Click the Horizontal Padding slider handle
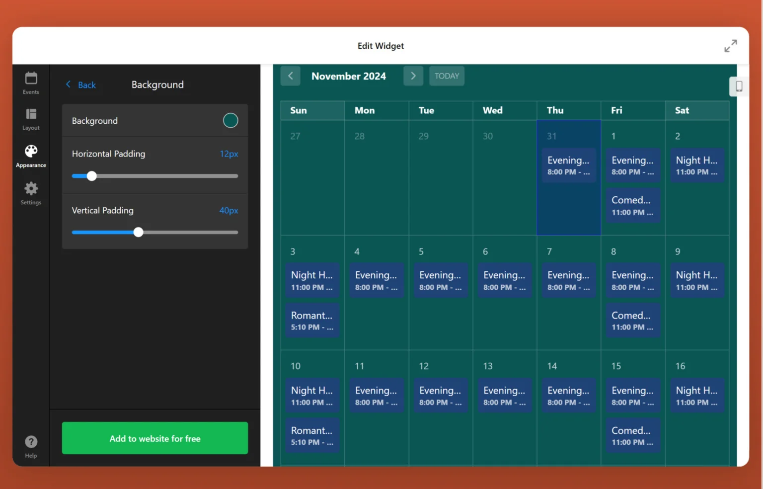The width and height of the screenshot is (763, 489). 92,176
